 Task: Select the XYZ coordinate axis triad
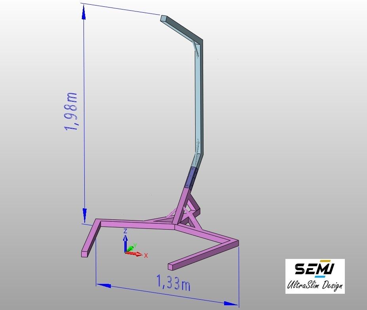pos(135,244)
